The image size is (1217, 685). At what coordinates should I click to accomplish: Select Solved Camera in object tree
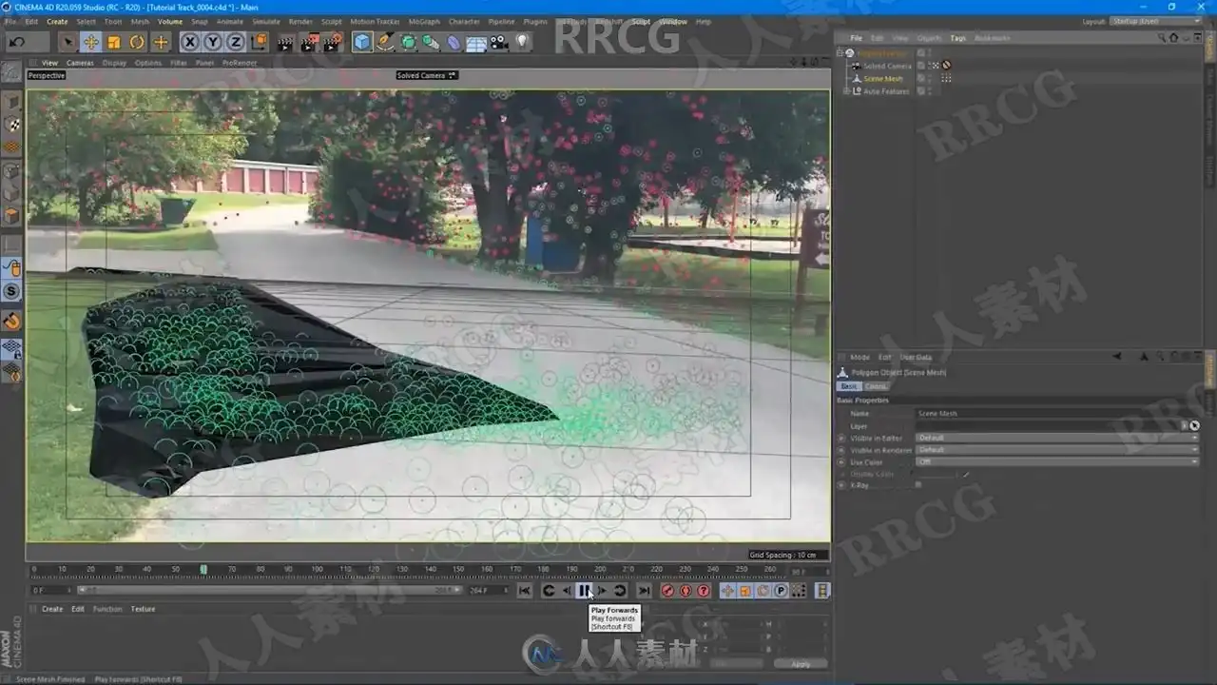[x=887, y=66]
